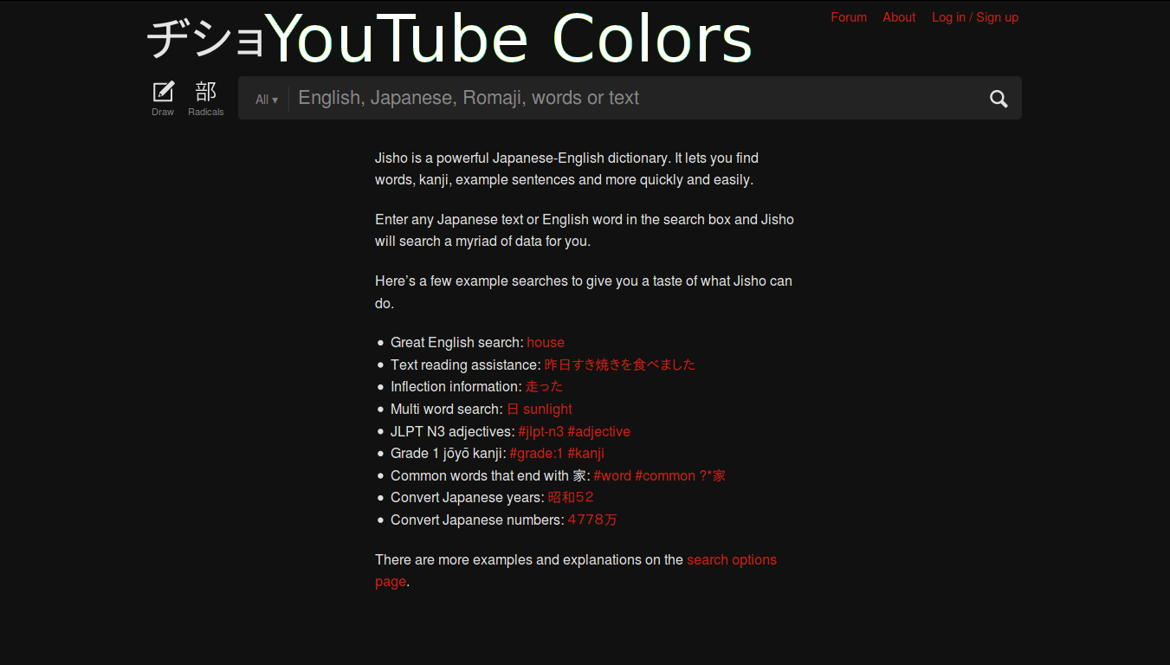Click the magnifying glass search button

pyautogui.click(x=999, y=99)
